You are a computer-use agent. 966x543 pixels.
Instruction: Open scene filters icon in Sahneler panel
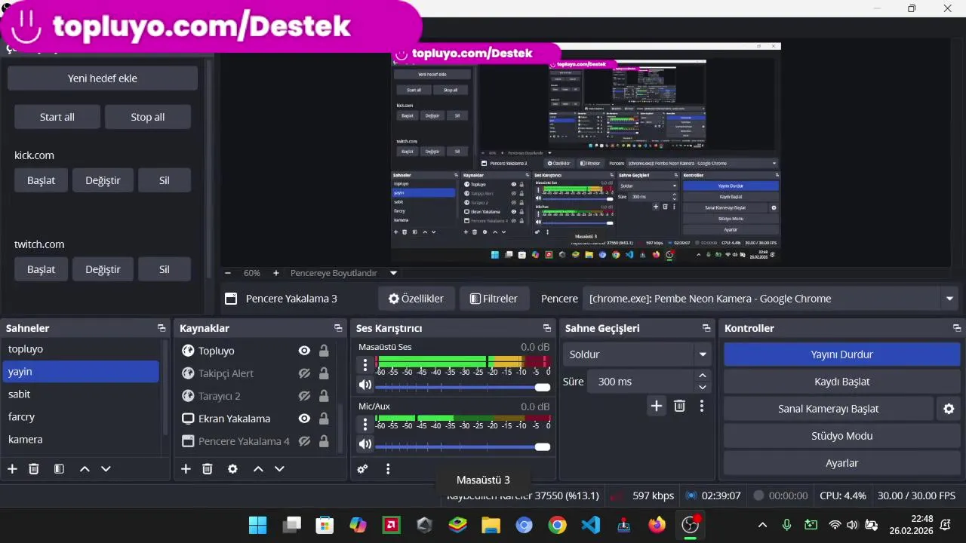click(59, 469)
